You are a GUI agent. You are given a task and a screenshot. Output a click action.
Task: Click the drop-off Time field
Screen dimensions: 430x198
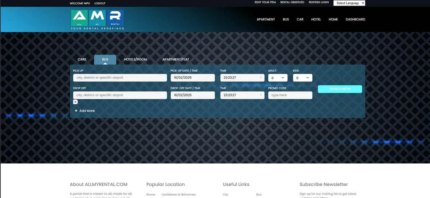pyautogui.click(x=242, y=95)
